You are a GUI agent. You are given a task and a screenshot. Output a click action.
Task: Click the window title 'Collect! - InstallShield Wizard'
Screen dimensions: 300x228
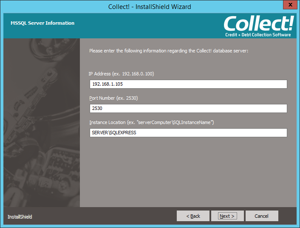150,7
